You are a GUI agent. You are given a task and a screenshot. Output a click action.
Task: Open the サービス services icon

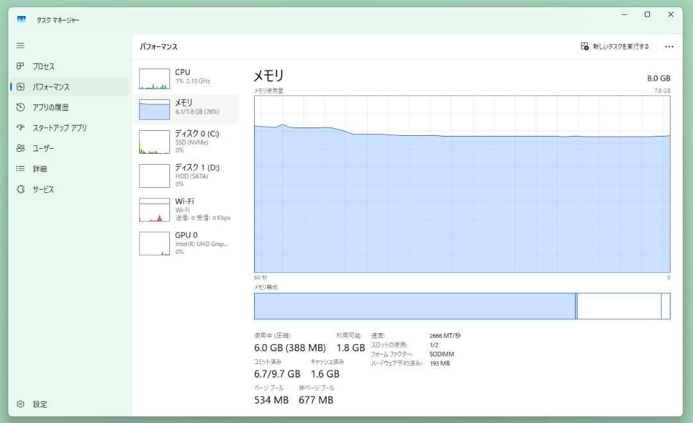pyautogui.click(x=21, y=189)
